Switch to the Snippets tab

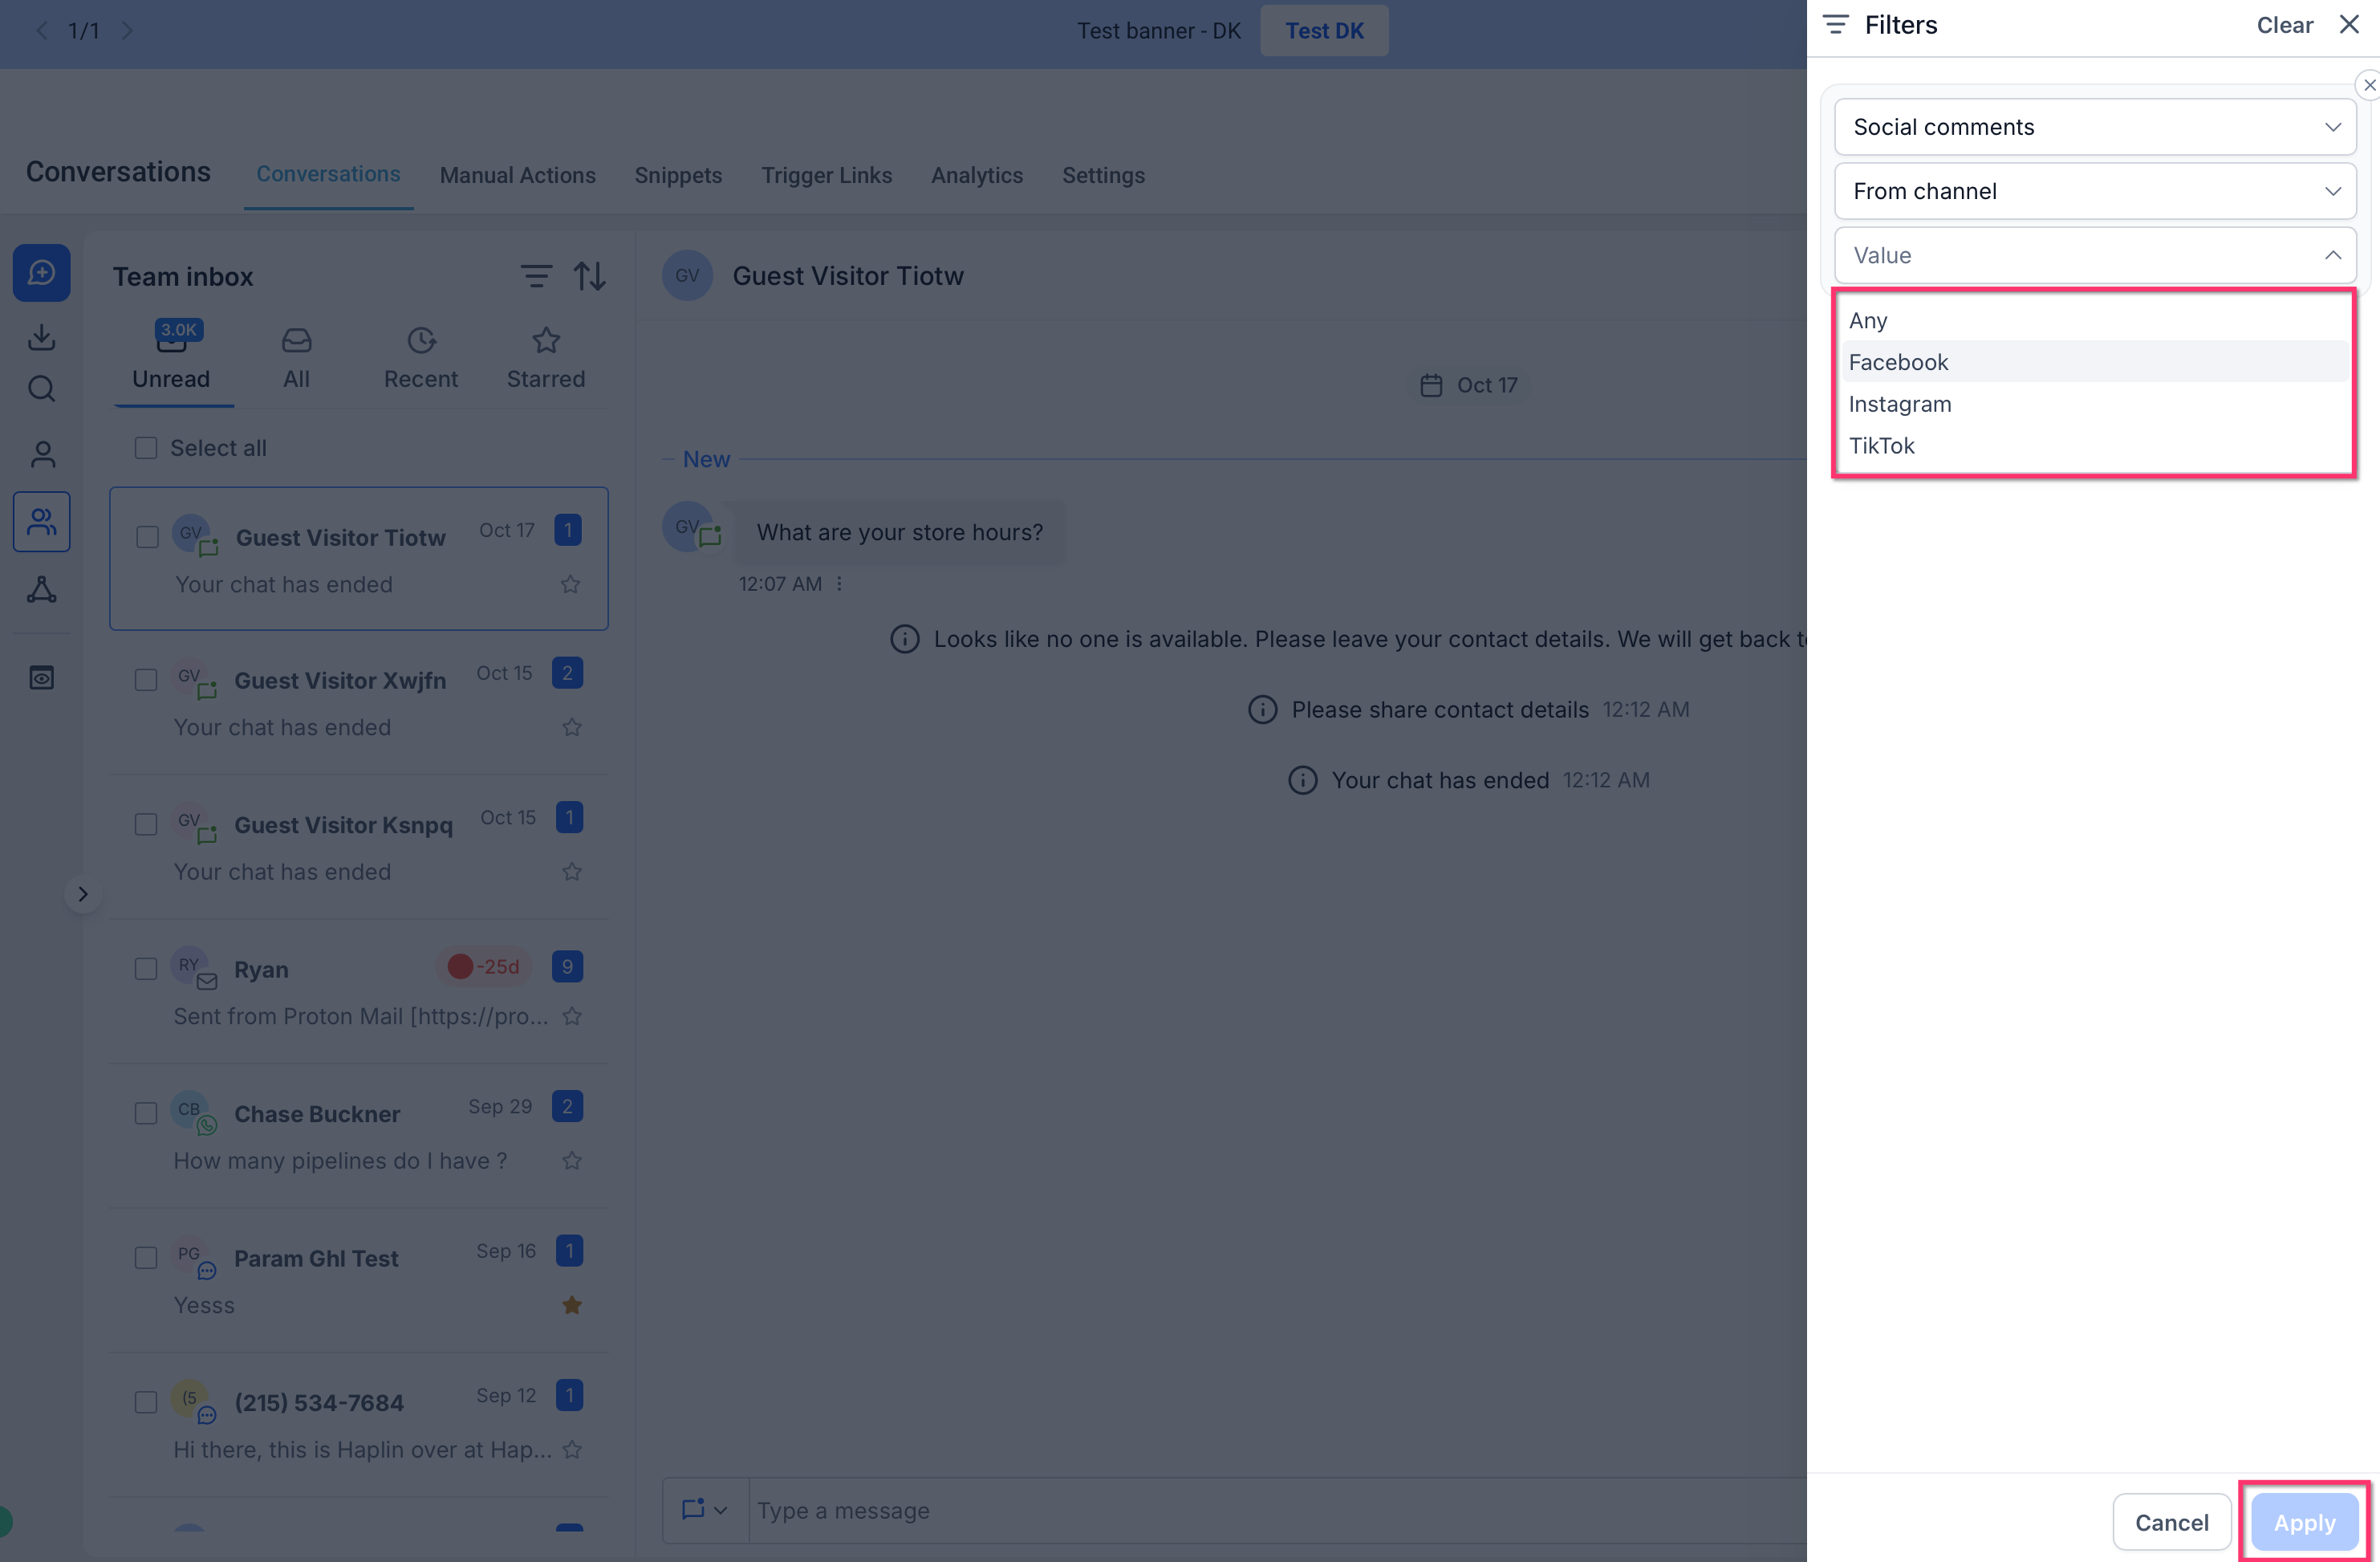[678, 176]
